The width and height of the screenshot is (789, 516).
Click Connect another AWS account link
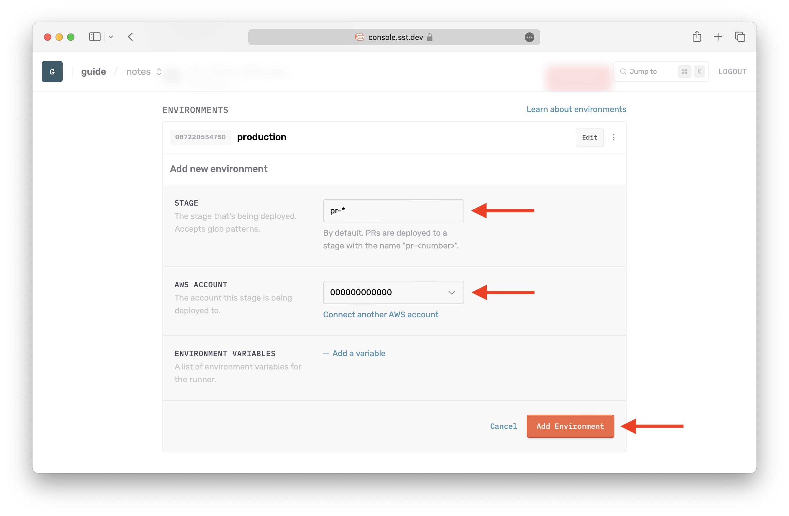point(381,314)
